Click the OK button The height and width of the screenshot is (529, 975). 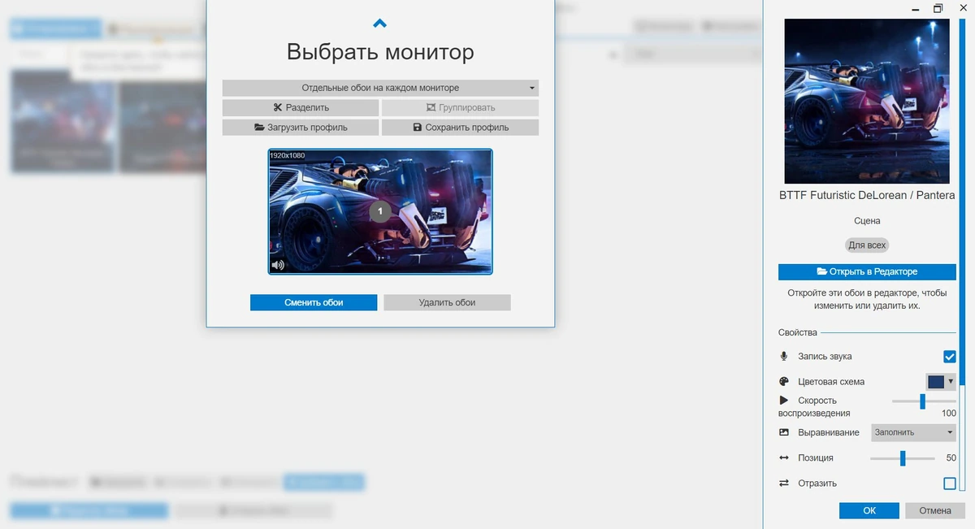pos(869,510)
